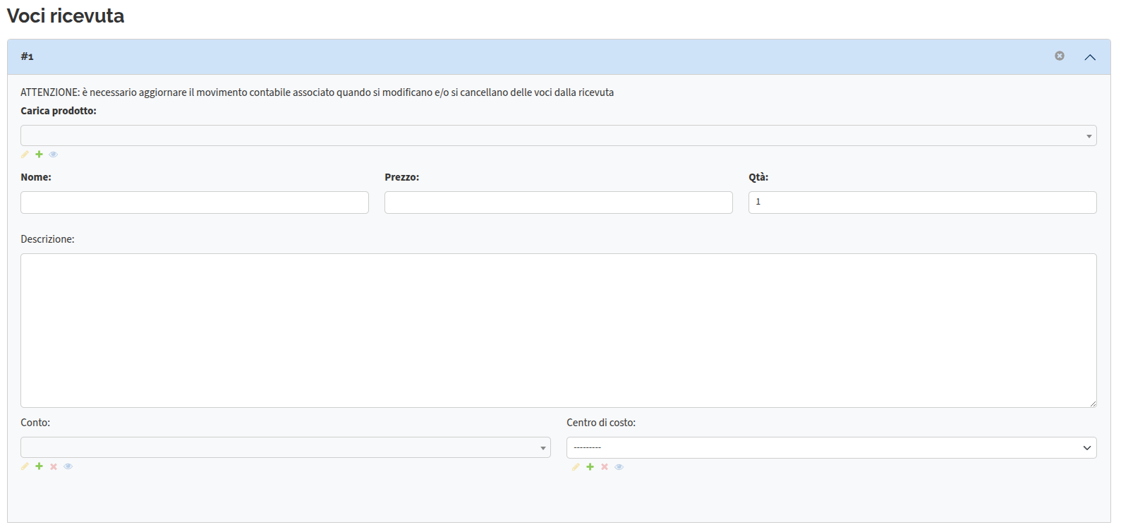Collapse the #1 receipt item panel
This screenshot has height=532, width=1121.
pyautogui.click(x=1090, y=57)
